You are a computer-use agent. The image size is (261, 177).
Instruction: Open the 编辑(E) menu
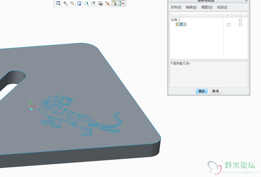(x=191, y=7)
